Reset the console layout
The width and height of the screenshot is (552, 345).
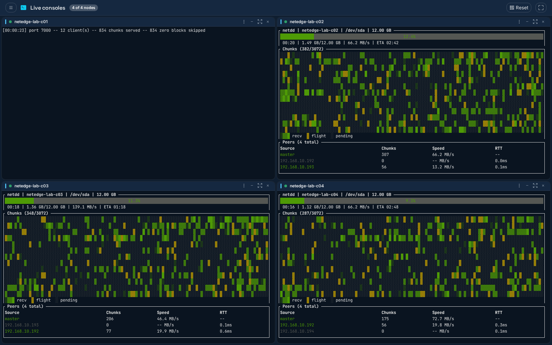click(x=519, y=8)
